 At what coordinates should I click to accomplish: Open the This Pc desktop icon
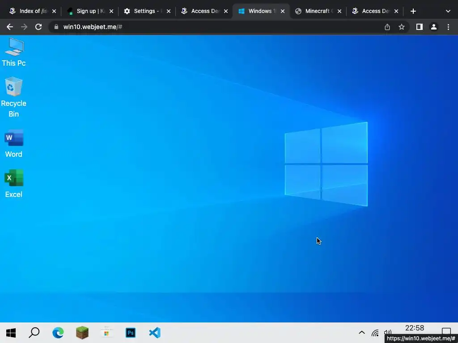coord(14,52)
